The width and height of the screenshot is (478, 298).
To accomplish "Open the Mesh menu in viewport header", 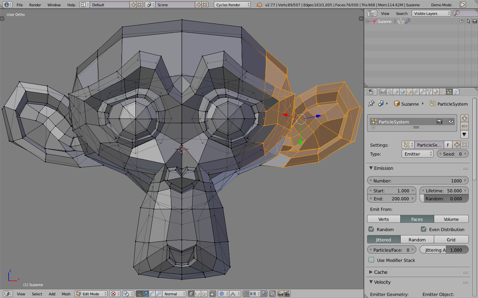I will pos(66,294).
